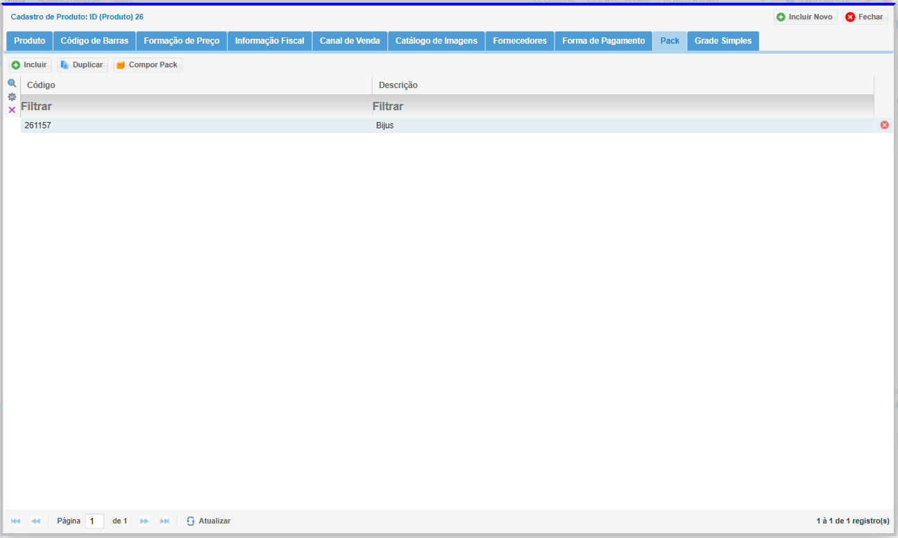
Task: Select the row with code 261157
Action: point(194,125)
